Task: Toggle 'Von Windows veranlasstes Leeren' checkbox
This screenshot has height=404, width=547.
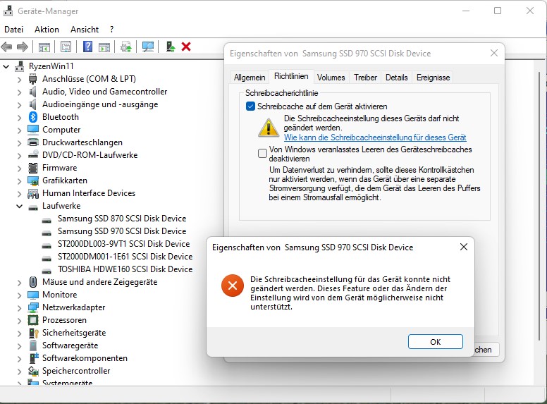Action: tap(262, 154)
